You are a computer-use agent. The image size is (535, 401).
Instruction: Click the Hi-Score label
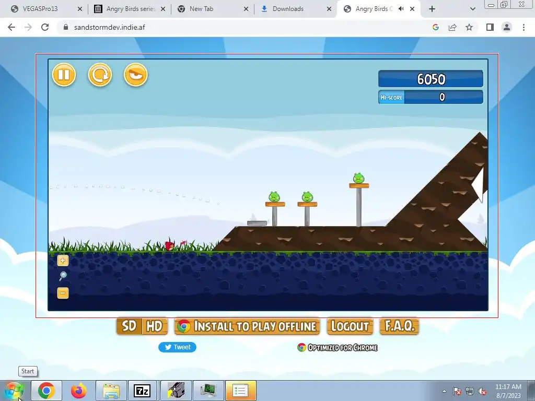coord(392,98)
